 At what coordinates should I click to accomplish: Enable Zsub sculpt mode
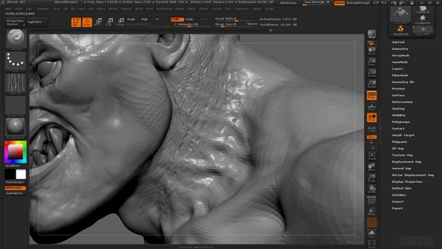point(189,19)
